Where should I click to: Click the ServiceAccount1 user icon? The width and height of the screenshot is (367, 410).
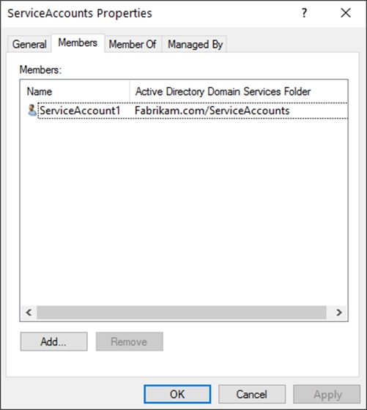pyautogui.click(x=32, y=111)
